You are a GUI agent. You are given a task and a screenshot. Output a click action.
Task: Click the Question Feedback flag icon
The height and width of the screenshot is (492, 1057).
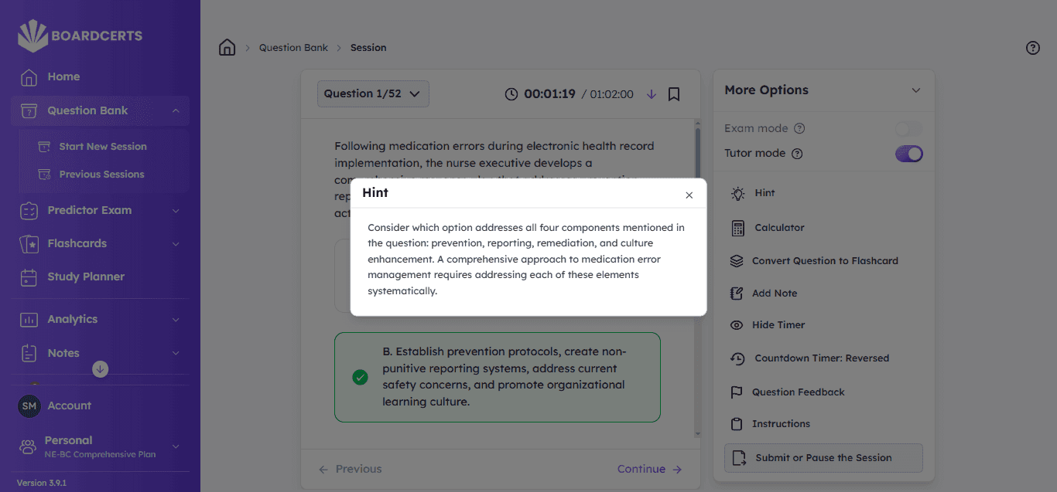737,392
